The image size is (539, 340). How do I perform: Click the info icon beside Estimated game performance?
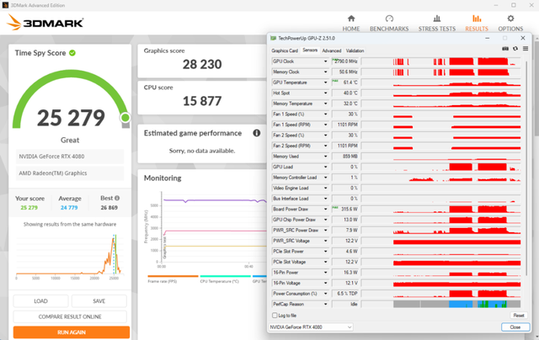[257, 133]
